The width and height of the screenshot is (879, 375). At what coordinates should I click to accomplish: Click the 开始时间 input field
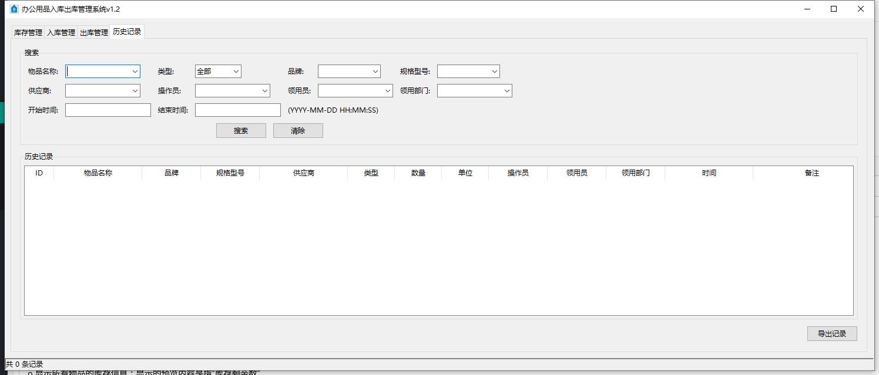tap(108, 110)
